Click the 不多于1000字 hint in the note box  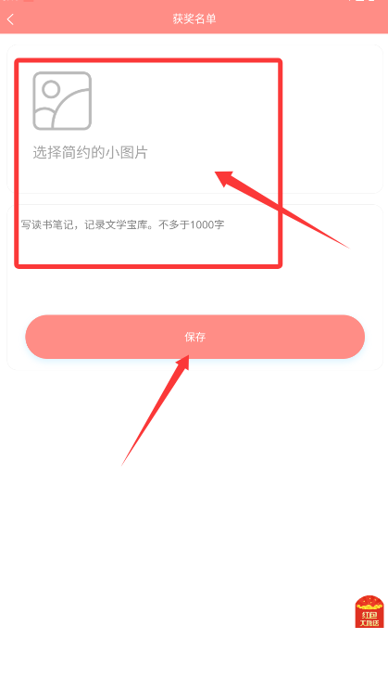pos(191,224)
